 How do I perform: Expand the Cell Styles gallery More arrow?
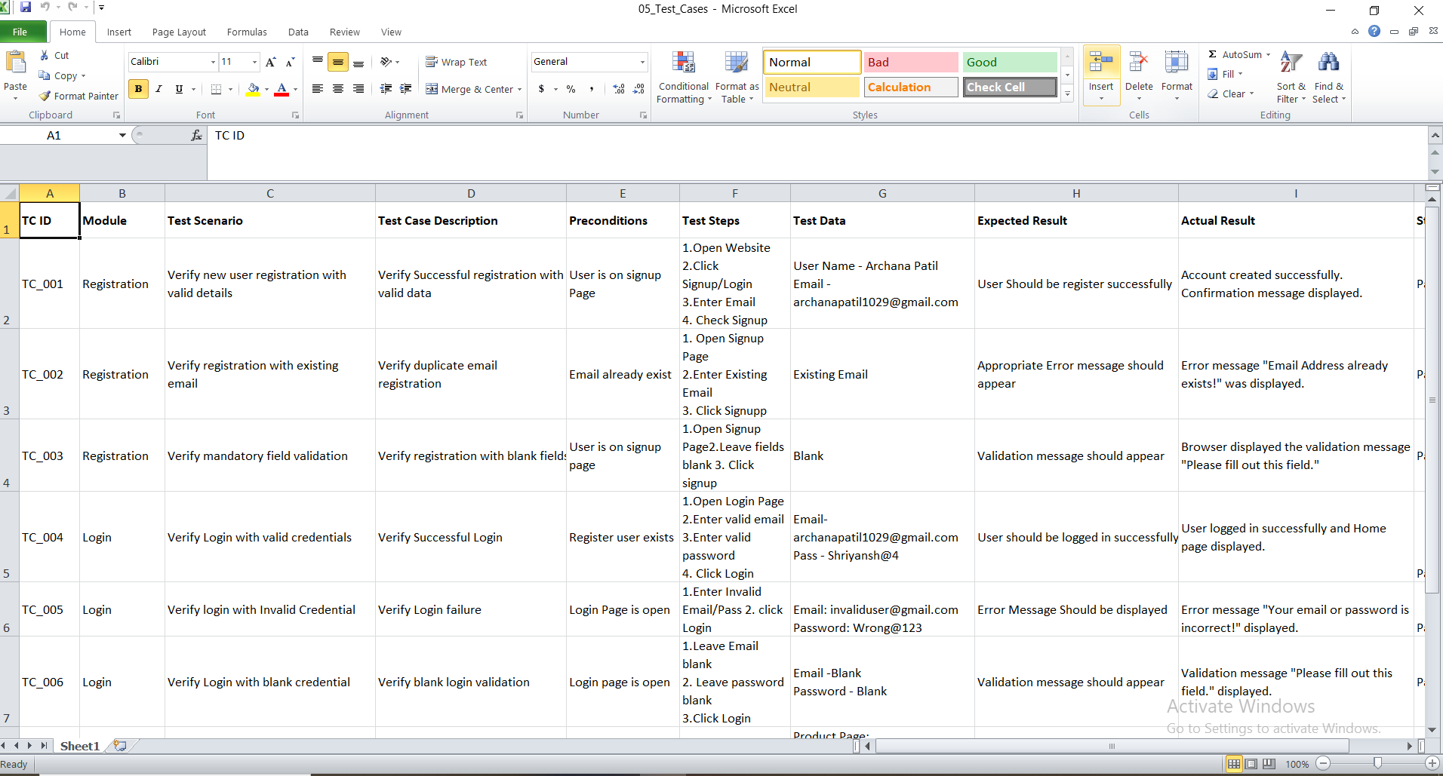tap(1067, 94)
